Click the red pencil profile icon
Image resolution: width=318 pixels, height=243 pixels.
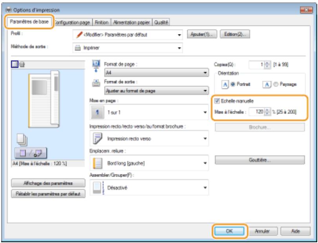(x=79, y=35)
